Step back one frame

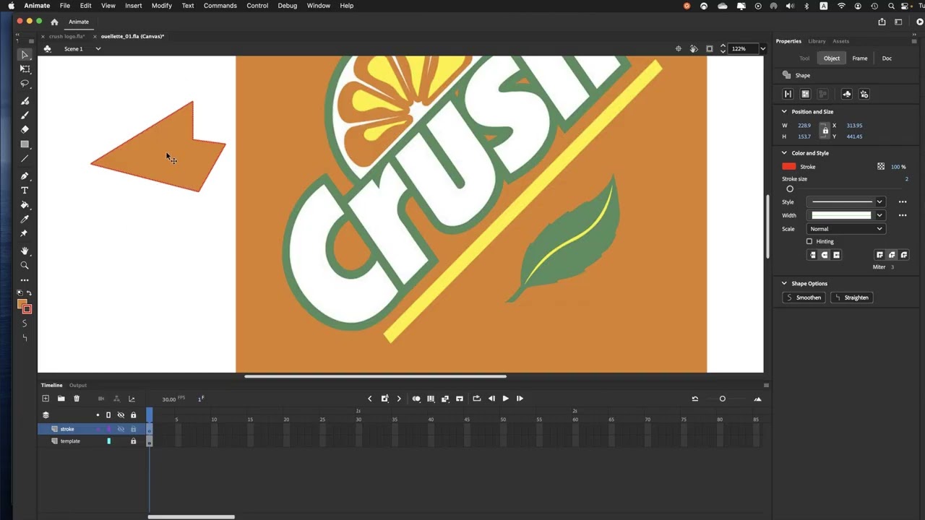click(491, 399)
